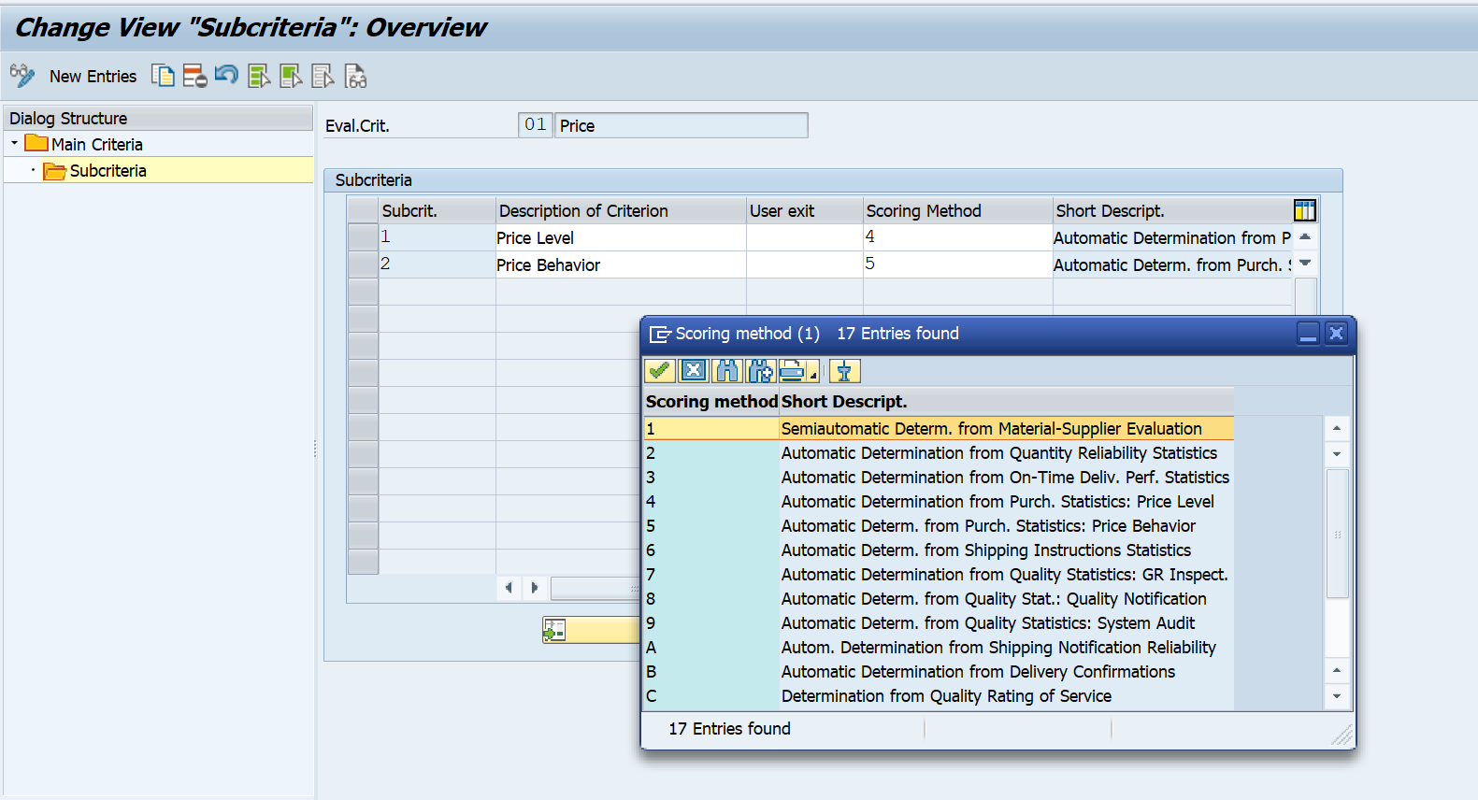Click the Price Behavior description cell
This screenshot has height=800, width=1478.
click(x=621, y=264)
